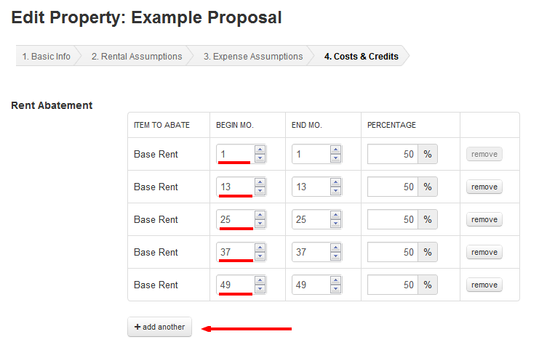Open the Basic Info step tab

point(46,56)
